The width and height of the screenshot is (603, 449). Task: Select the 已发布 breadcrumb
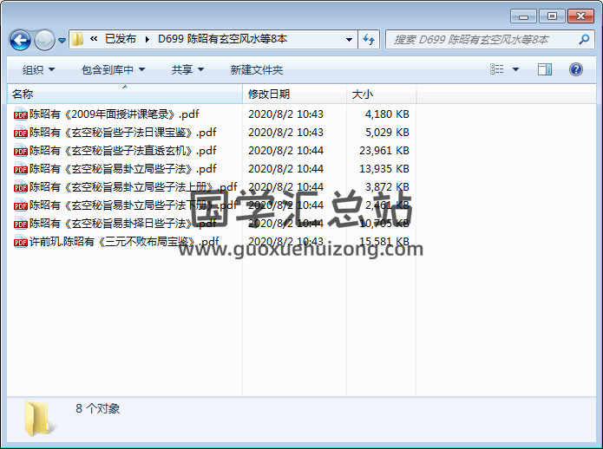121,39
